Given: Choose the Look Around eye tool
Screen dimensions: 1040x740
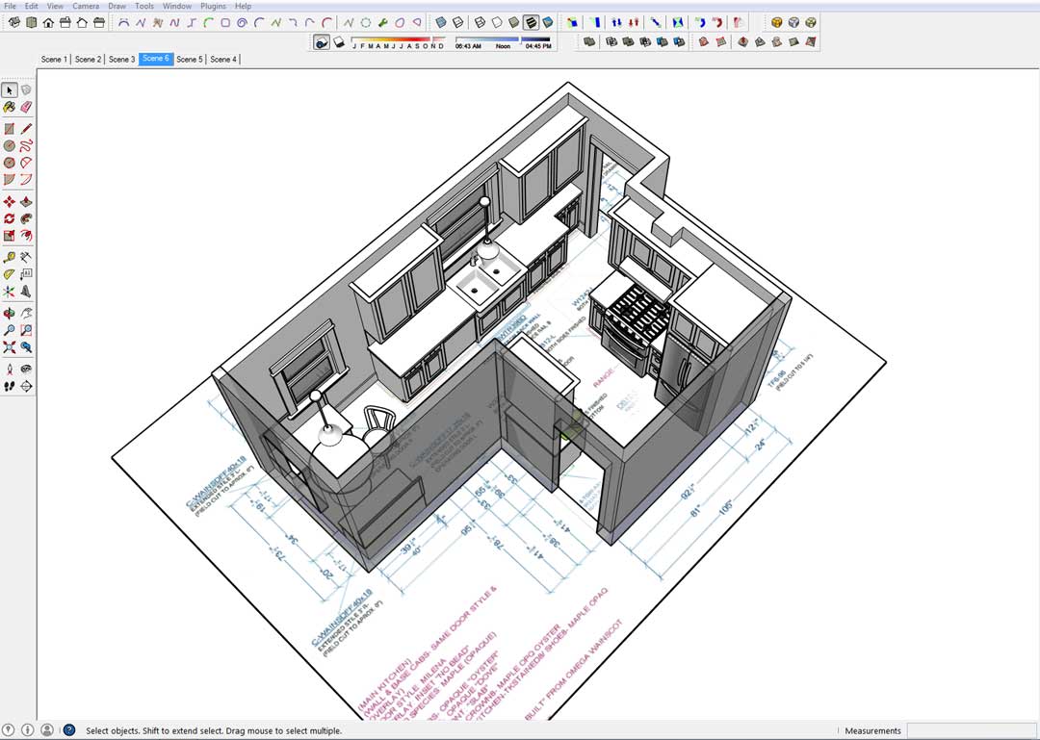Looking at the screenshot, I should coord(26,369).
